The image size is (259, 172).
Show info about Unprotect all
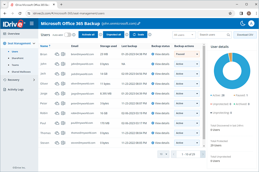[127, 35]
